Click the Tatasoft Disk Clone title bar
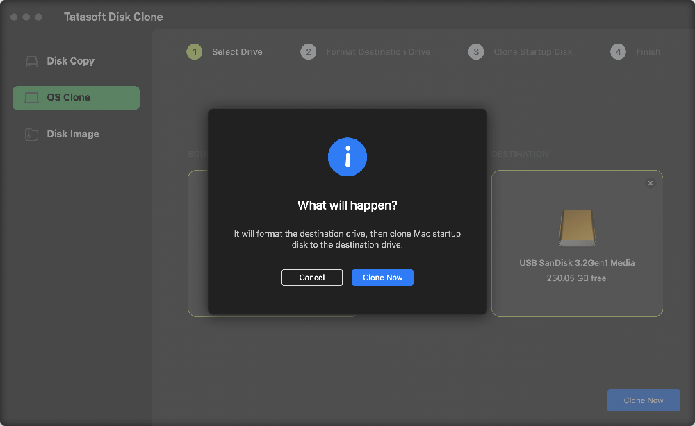 click(113, 16)
